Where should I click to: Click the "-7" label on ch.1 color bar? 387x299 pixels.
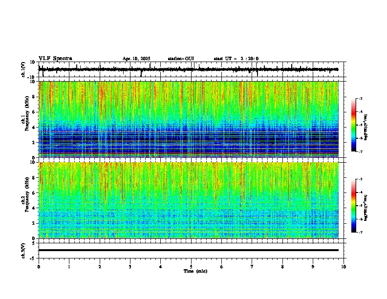click(x=361, y=151)
